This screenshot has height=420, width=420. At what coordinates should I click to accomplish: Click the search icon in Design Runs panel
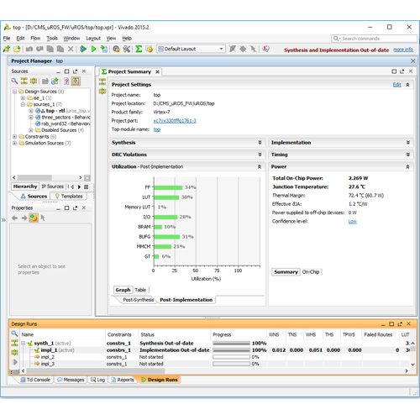pos(14,333)
